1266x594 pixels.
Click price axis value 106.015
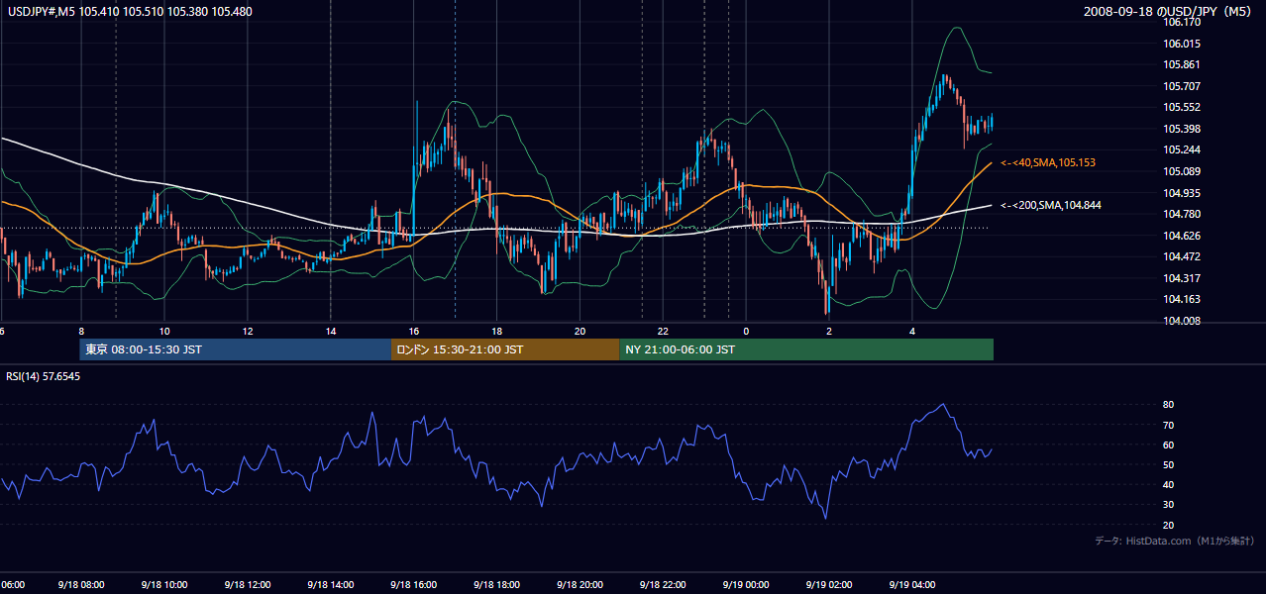coord(1182,44)
